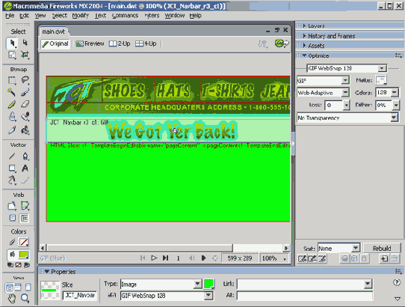405x307 pixels.
Task: Toggle Hide slices and hotspots
Action: click(12, 218)
